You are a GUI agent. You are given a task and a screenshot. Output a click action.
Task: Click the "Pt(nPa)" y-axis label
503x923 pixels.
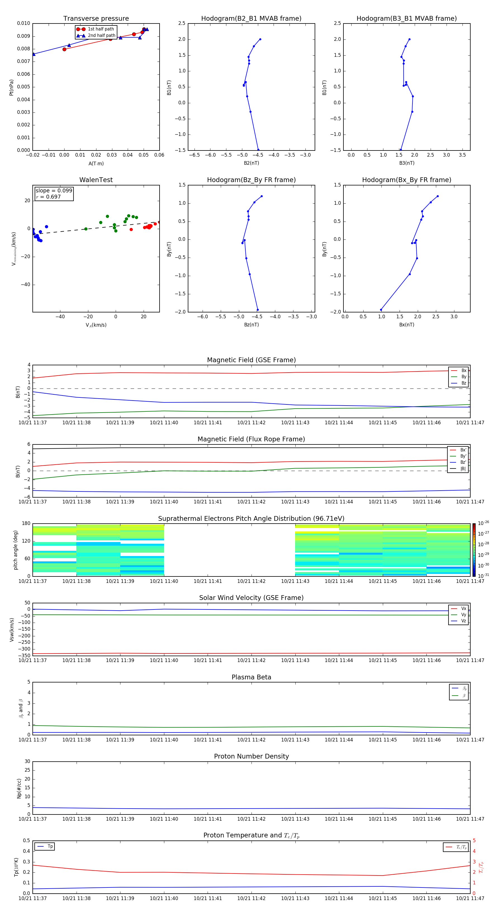[x=11, y=87]
